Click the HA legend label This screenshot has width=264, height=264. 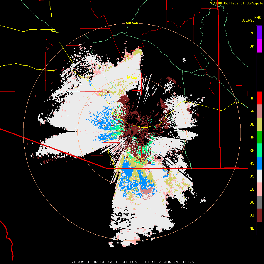[x=252, y=98]
